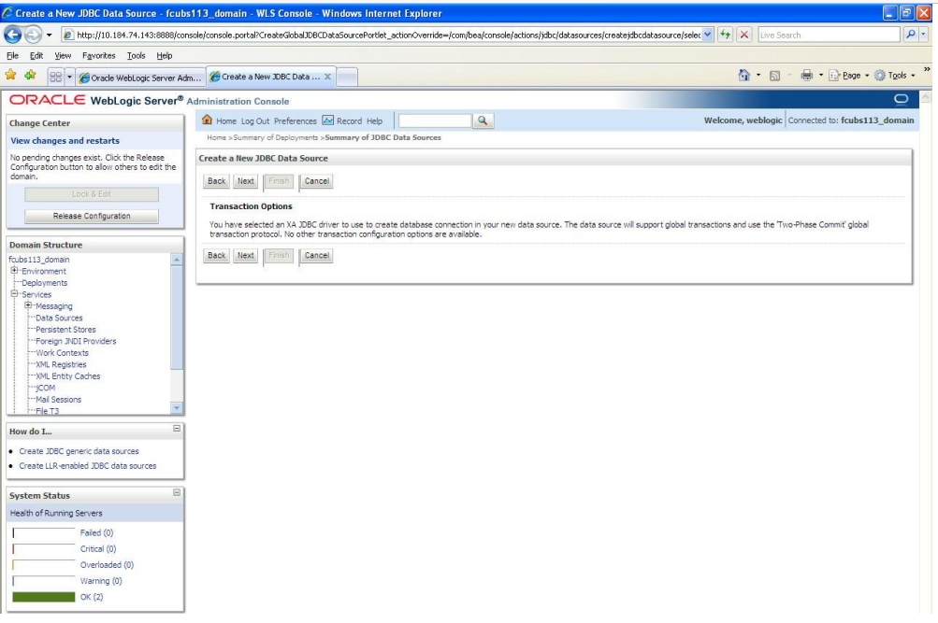Click OK (2) server status link
Screen dimensions: 938x623
coord(92,597)
